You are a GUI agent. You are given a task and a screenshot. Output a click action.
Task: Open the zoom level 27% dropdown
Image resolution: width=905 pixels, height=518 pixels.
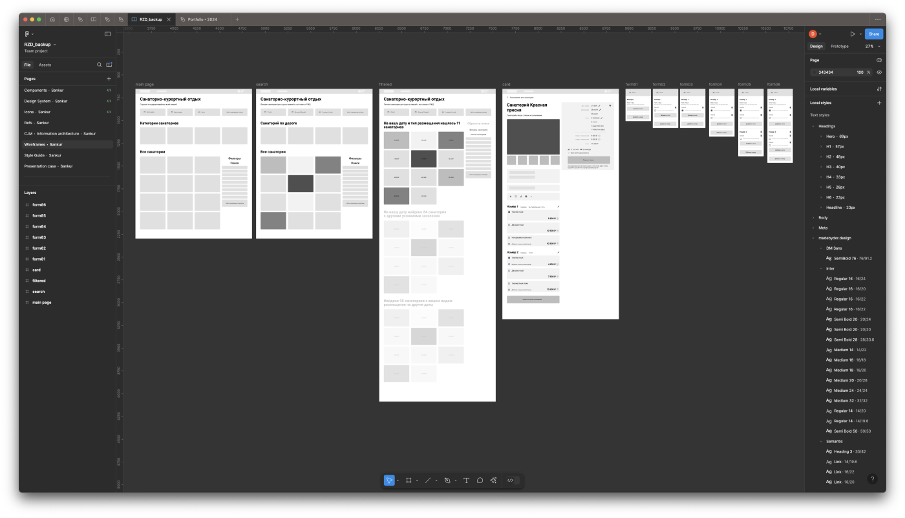[871, 47]
